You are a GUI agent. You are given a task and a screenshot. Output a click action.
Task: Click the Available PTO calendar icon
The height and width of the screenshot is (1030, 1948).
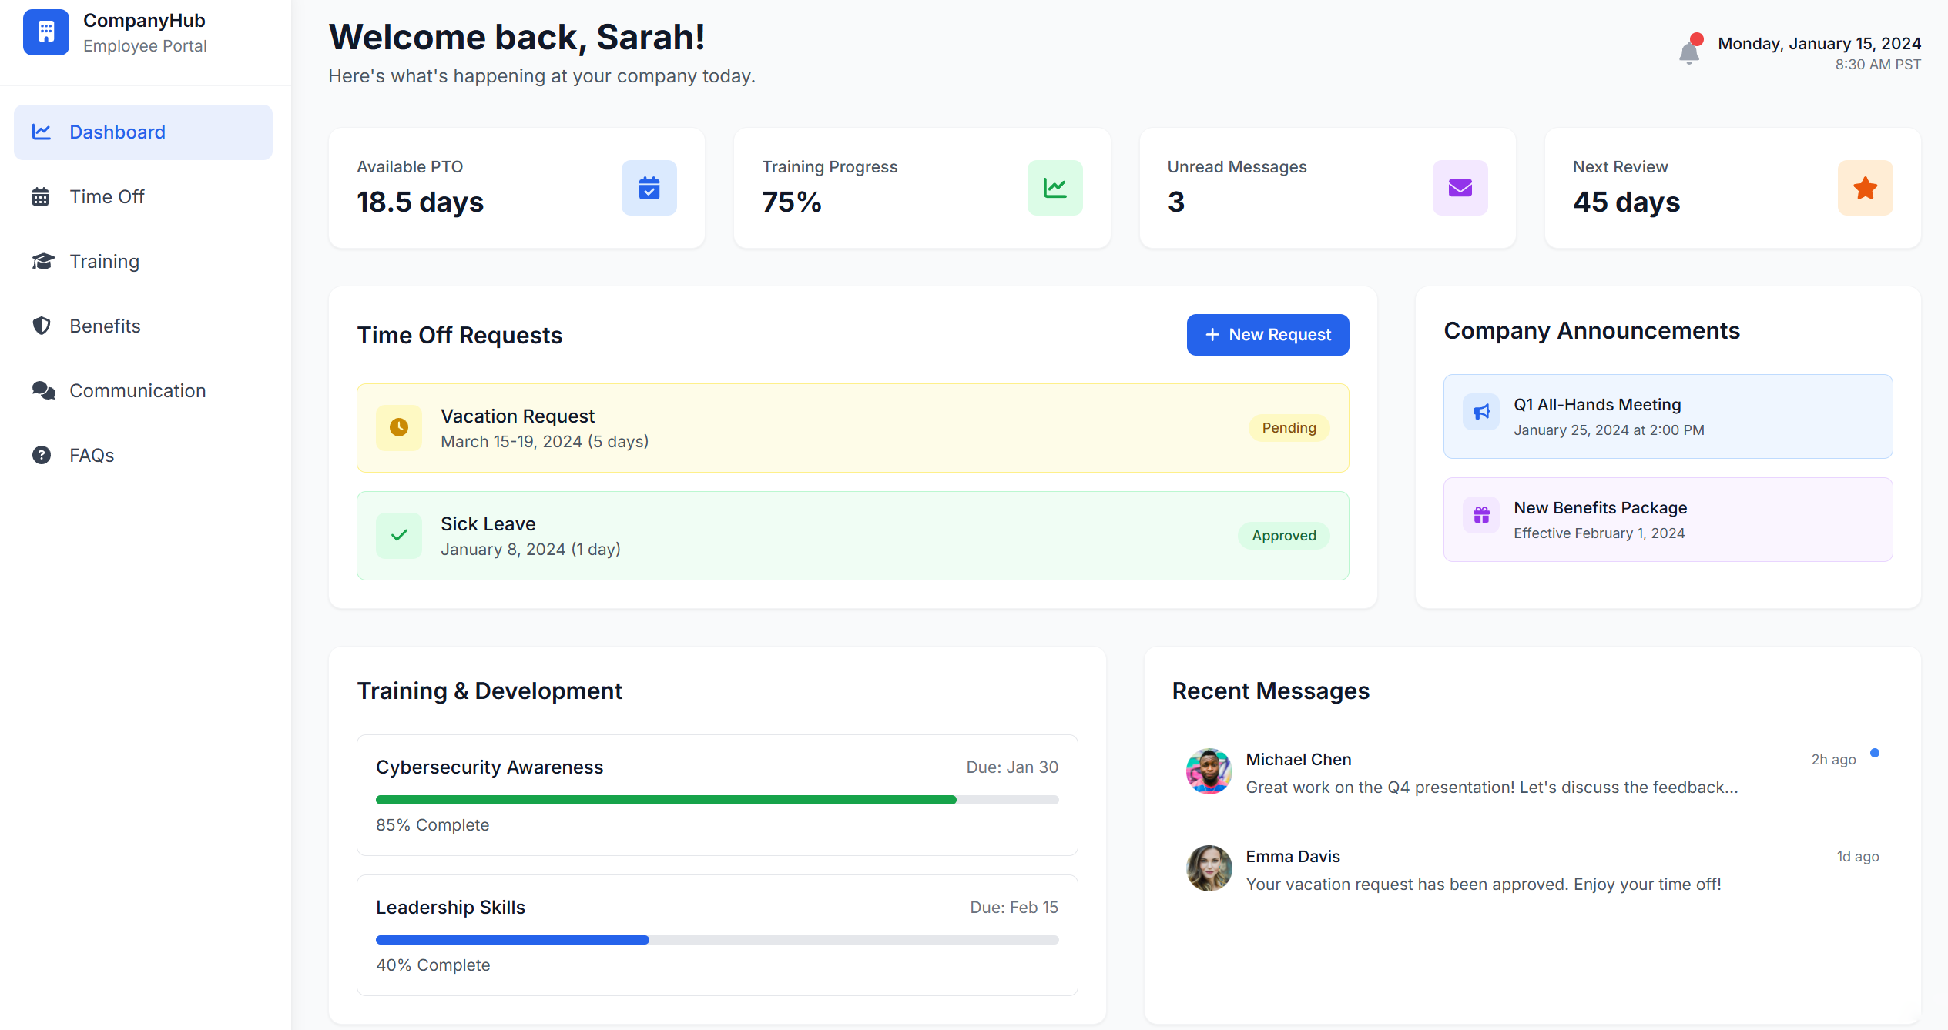649,188
